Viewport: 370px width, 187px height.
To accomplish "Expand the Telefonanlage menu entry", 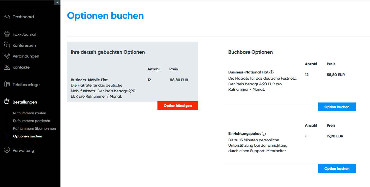I will [x=26, y=85].
